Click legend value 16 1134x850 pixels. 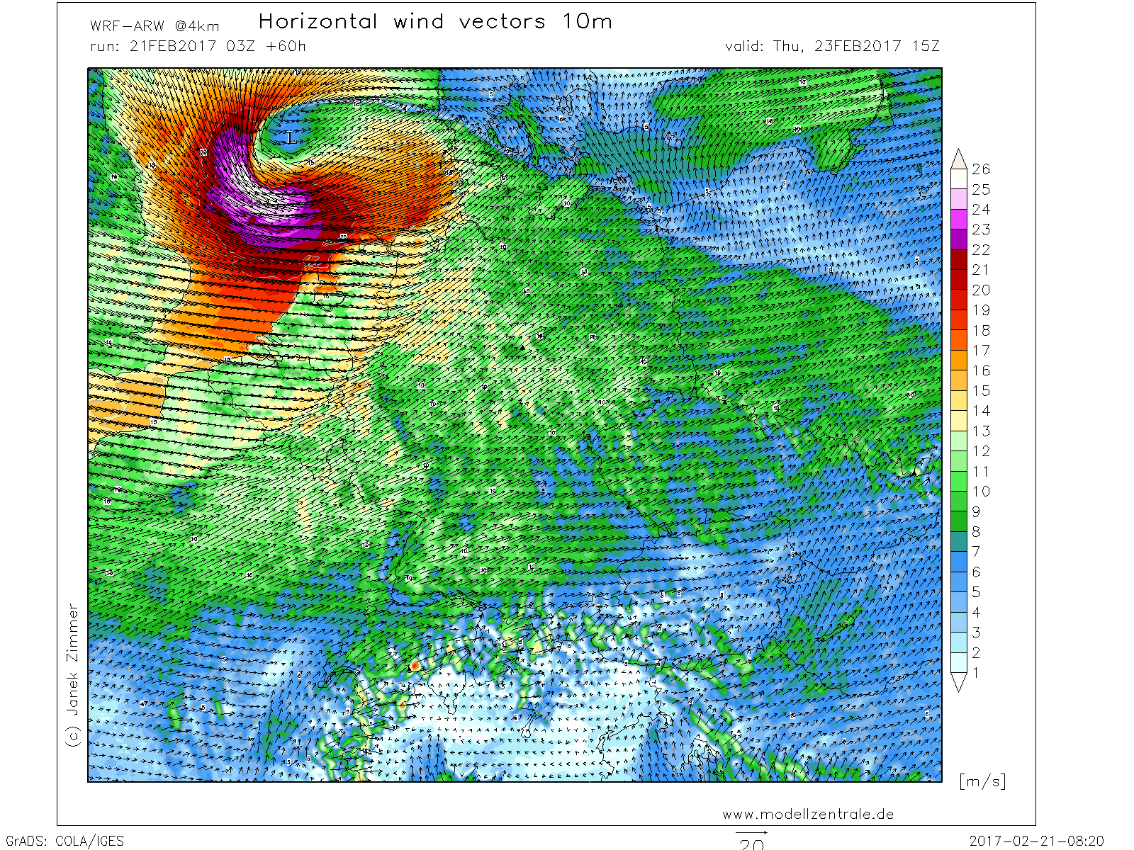(981, 370)
